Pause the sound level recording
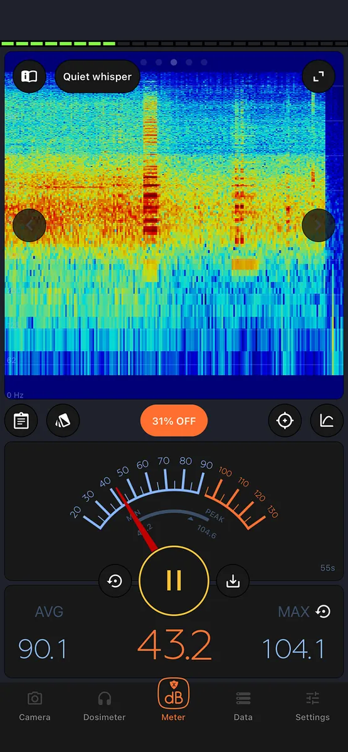Screen dimensions: 348x752 [x=174, y=581]
